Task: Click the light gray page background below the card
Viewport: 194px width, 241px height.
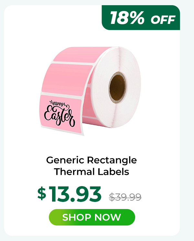Action: [x=97, y=238]
